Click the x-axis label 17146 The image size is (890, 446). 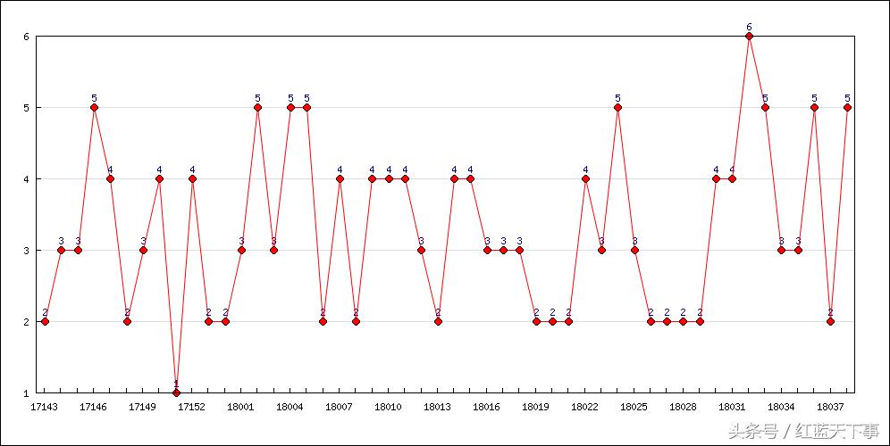[x=94, y=407]
